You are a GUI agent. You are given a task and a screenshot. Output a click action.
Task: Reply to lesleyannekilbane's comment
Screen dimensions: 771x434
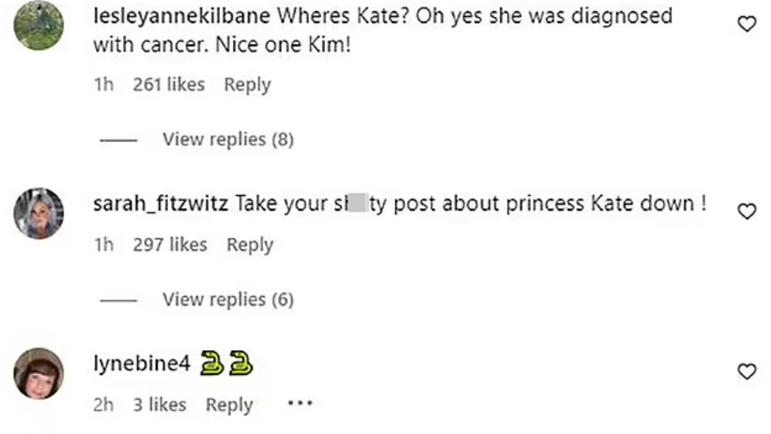point(247,85)
